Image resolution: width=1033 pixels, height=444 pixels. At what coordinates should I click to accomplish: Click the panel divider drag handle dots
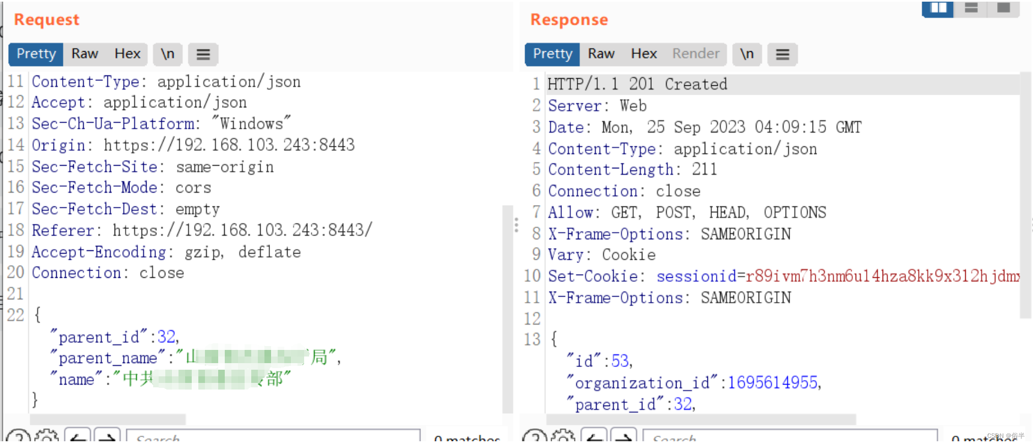(x=516, y=224)
